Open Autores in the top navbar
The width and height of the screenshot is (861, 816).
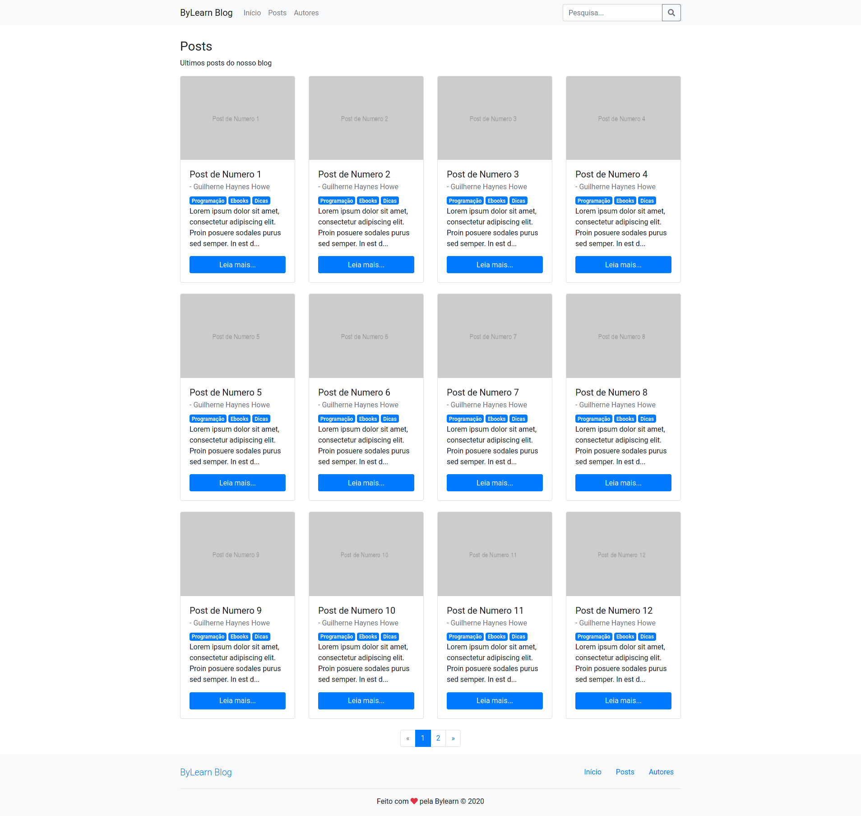pyautogui.click(x=306, y=13)
